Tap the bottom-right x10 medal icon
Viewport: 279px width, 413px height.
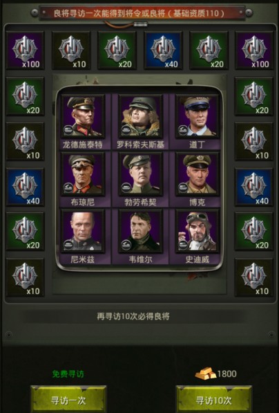point(254,277)
